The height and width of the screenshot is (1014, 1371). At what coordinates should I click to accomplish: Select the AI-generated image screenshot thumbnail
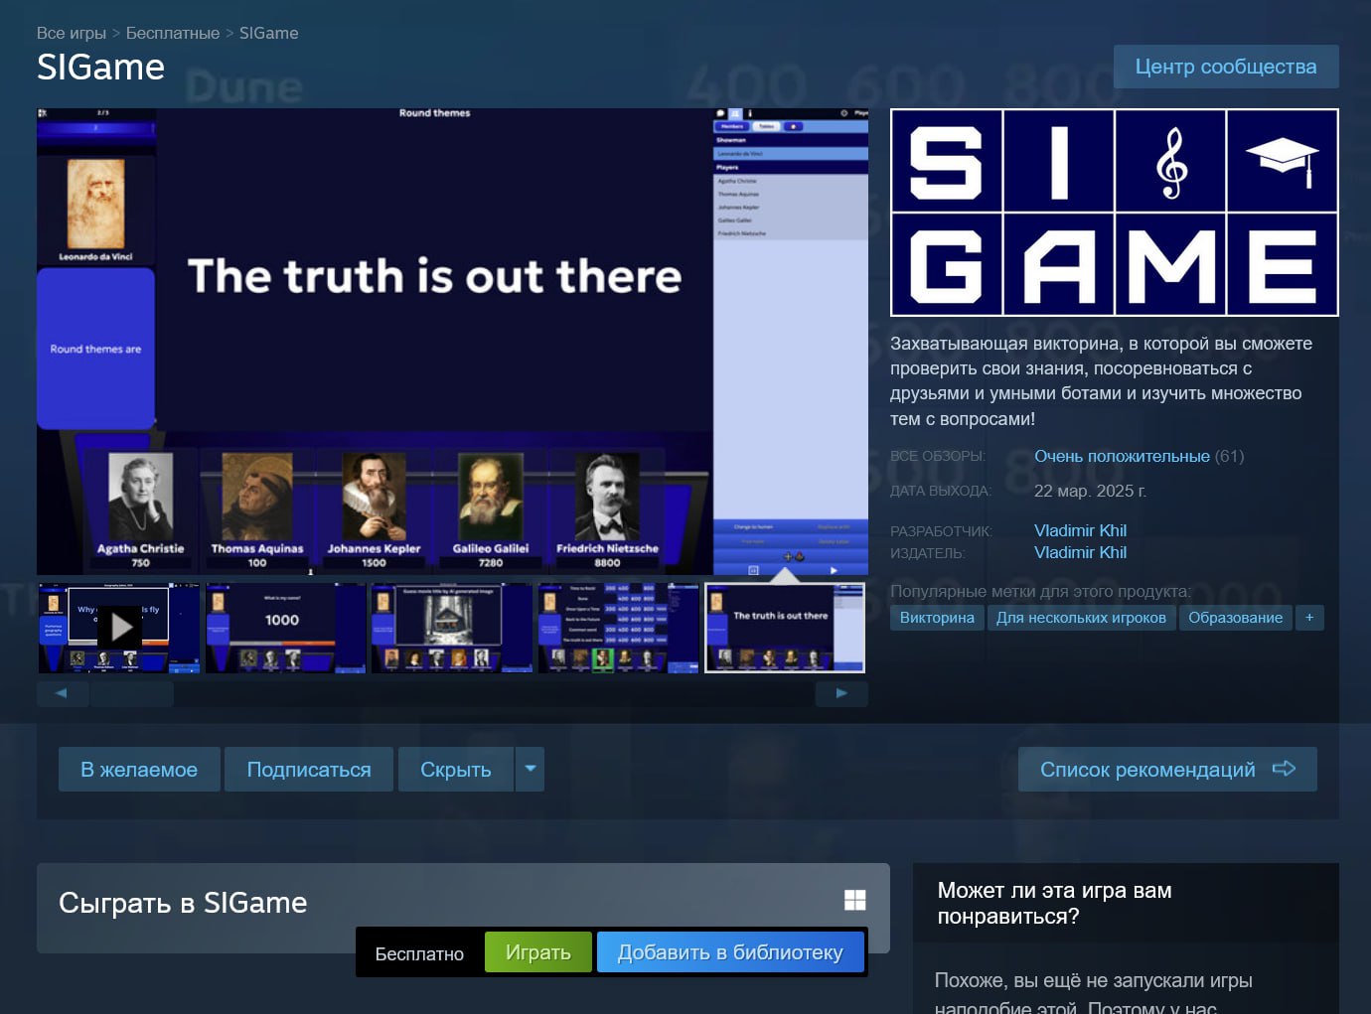tap(452, 628)
